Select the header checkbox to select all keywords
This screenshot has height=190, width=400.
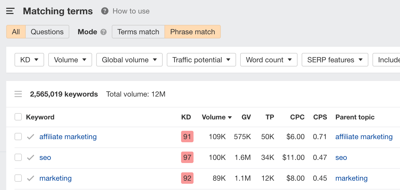18,117
